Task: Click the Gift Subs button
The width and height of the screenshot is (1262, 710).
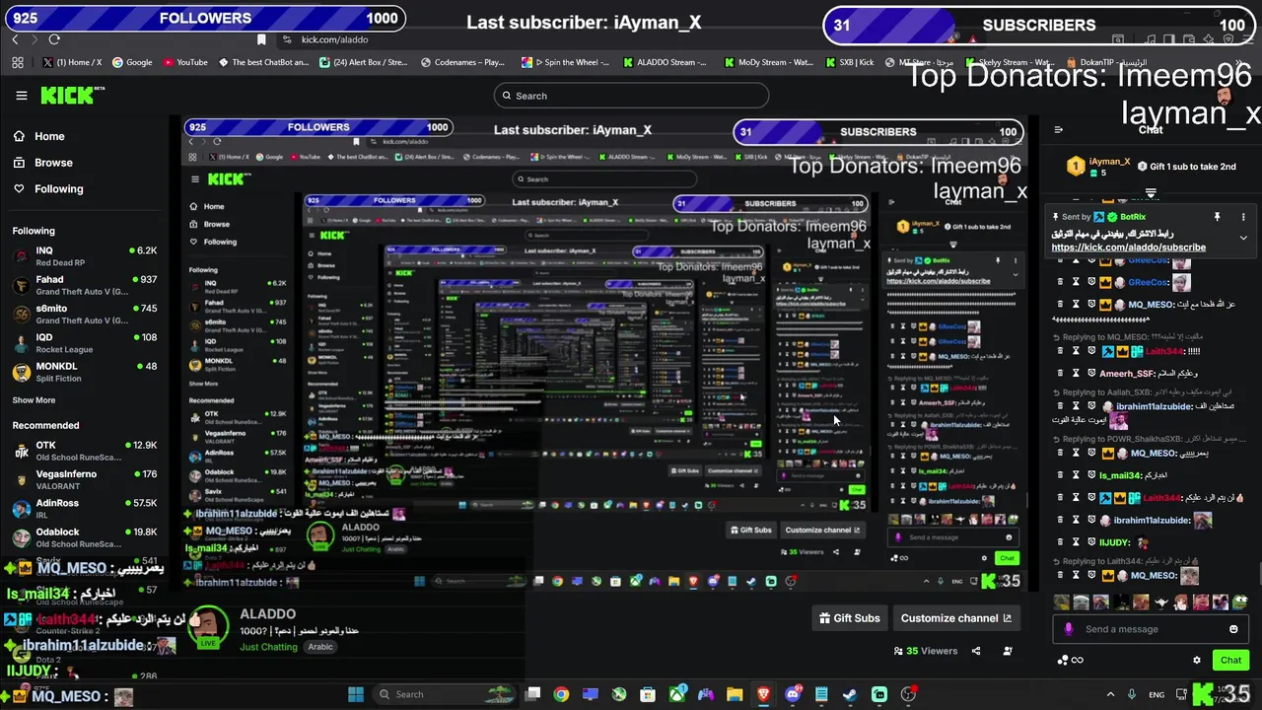Action: pos(849,618)
